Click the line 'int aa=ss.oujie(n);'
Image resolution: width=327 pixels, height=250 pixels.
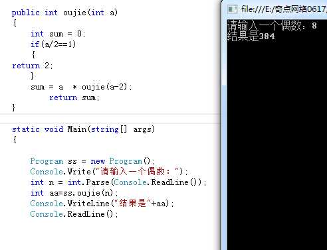pos(74,193)
